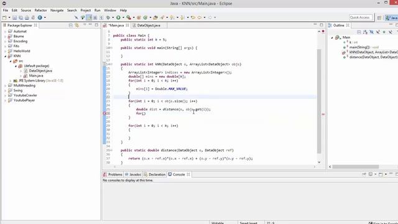The height and width of the screenshot is (224, 398).
Task: Click the New wizard toolbar icon
Action: pos(4,17)
